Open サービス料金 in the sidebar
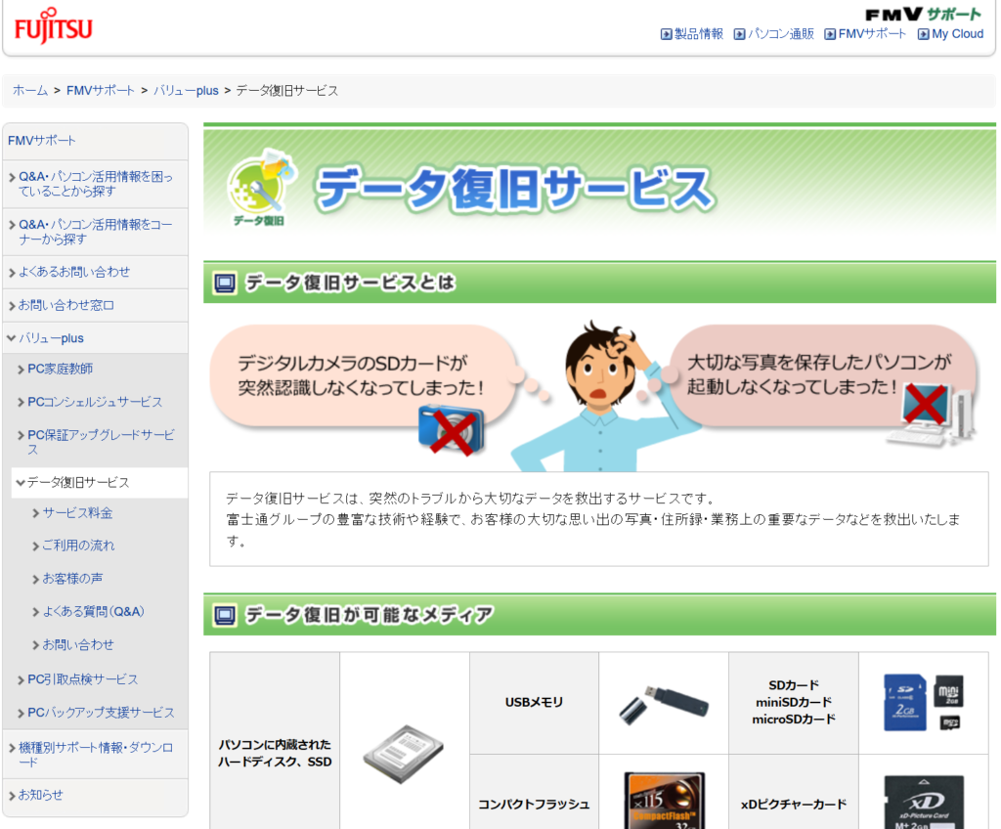This screenshot has width=1001, height=829. 77,513
